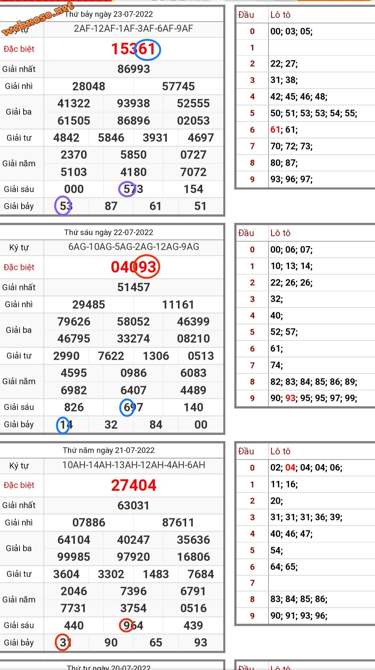The height and width of the screenshot is (670, 375).
Task: Select fourth prize number 0513
Action: 201,356
